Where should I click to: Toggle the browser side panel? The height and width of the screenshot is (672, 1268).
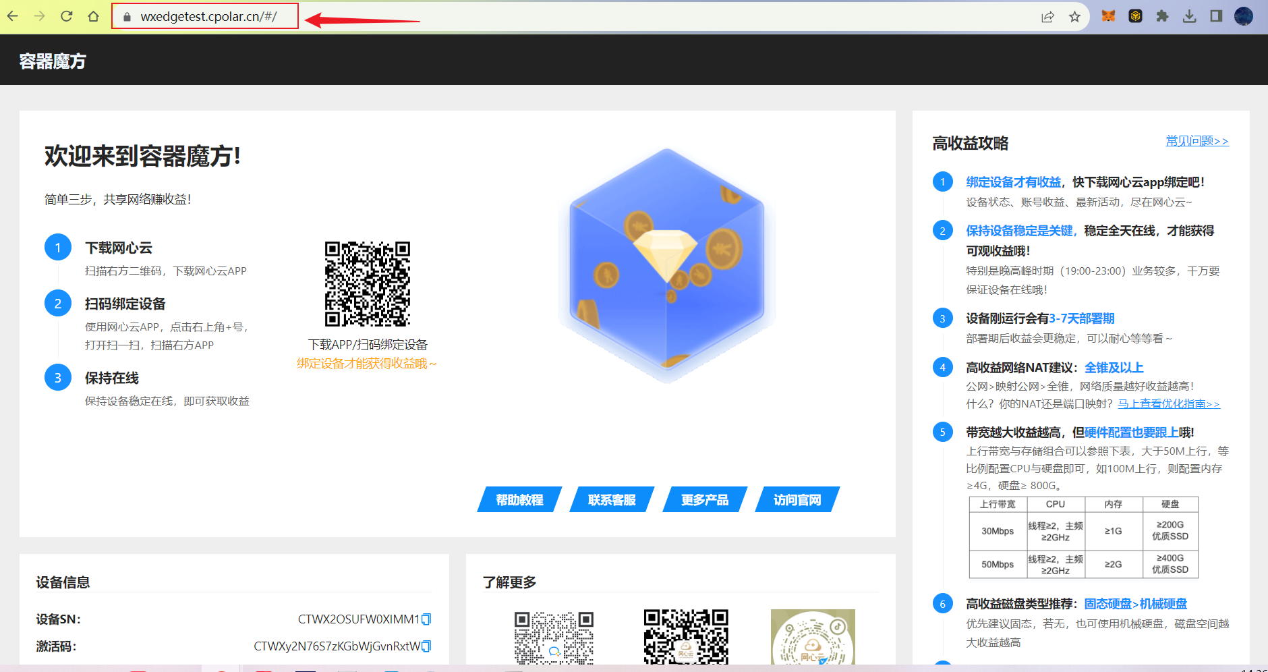tap(1216, 16)
